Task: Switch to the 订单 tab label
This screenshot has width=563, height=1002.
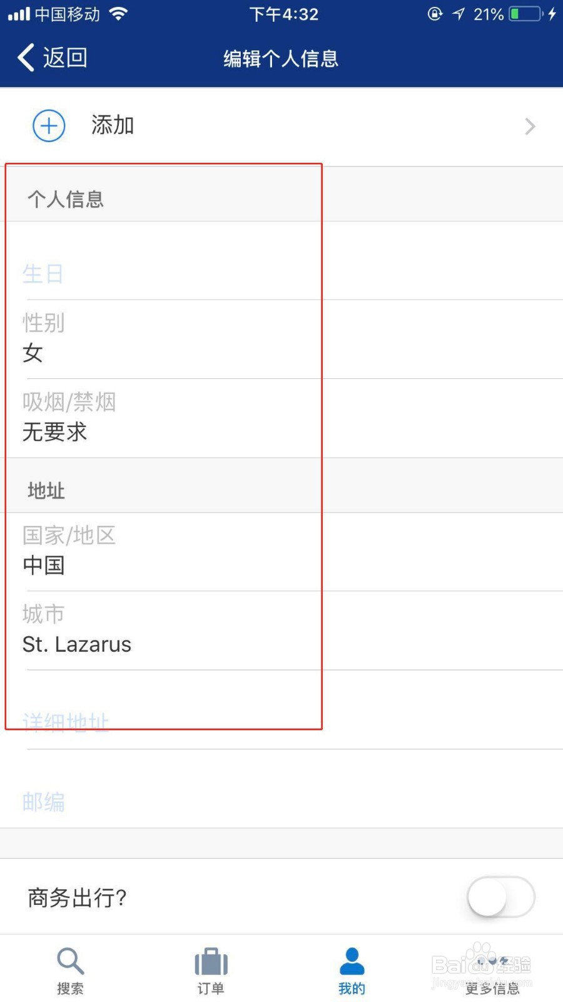Action: 211,988
